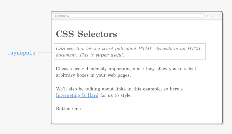Click the paragraph starting with Classes

click(126, 72)
